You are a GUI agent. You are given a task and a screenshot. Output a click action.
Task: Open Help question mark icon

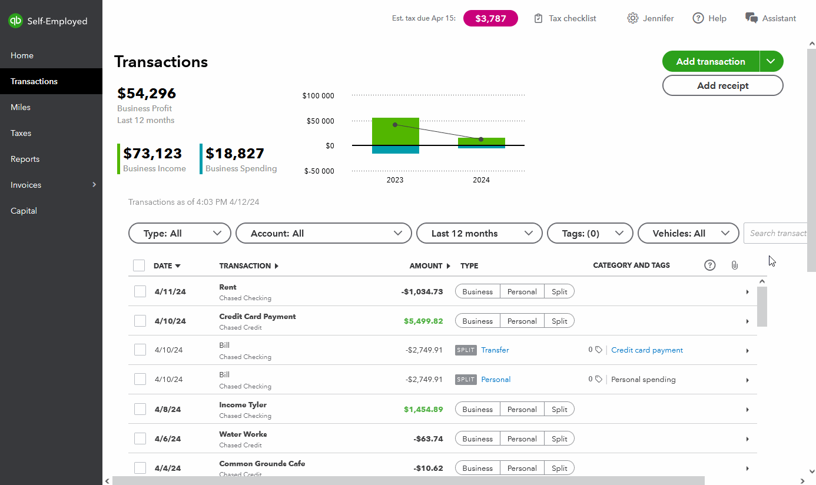point(698,18)
